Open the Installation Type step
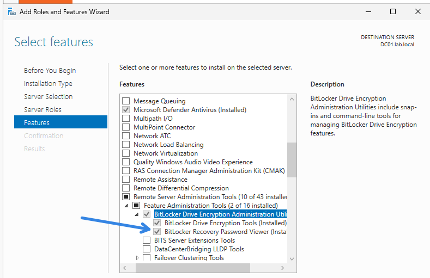This screenshot has width=430, height=278. click(48, 84)
